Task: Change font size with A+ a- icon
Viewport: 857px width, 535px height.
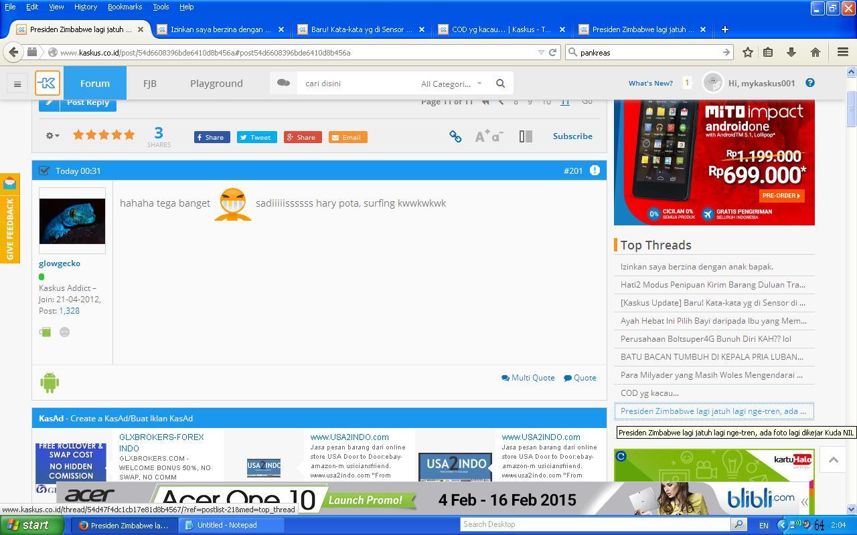Action: [x=489, y=136]
